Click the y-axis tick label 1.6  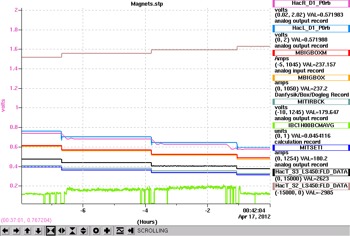(x=14, y=49)
